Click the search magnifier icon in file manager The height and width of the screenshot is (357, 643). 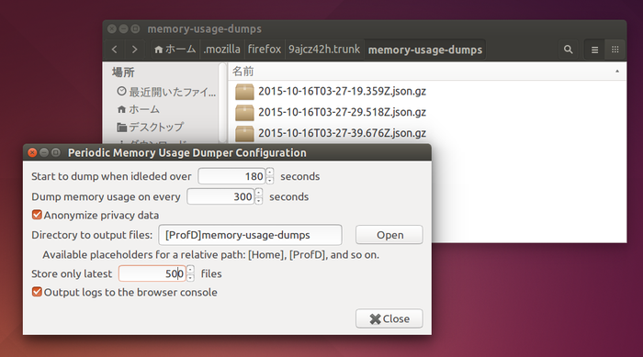pos(568,50)
